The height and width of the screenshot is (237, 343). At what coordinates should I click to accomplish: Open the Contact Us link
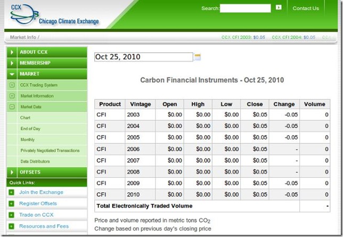[306, 9]
